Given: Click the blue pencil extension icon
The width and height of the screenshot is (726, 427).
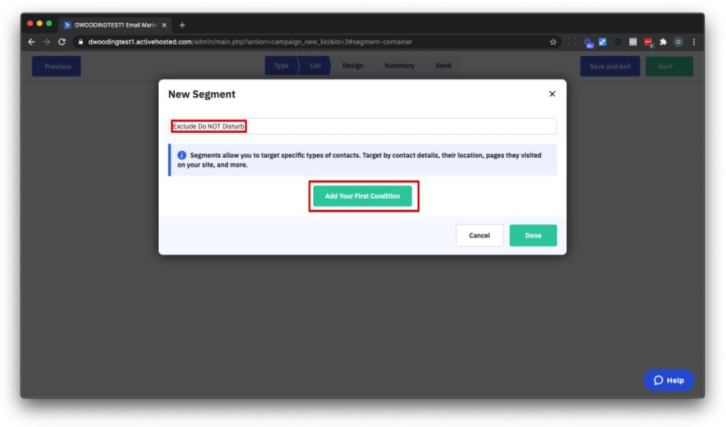Looking at the screenshot, I should (603, 42).
